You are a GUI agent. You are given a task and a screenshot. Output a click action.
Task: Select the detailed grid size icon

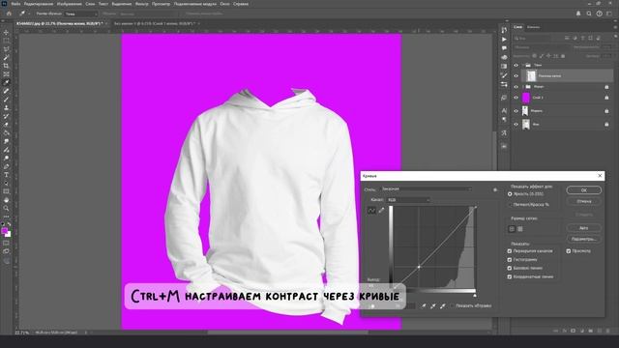[x=520, y=229]
